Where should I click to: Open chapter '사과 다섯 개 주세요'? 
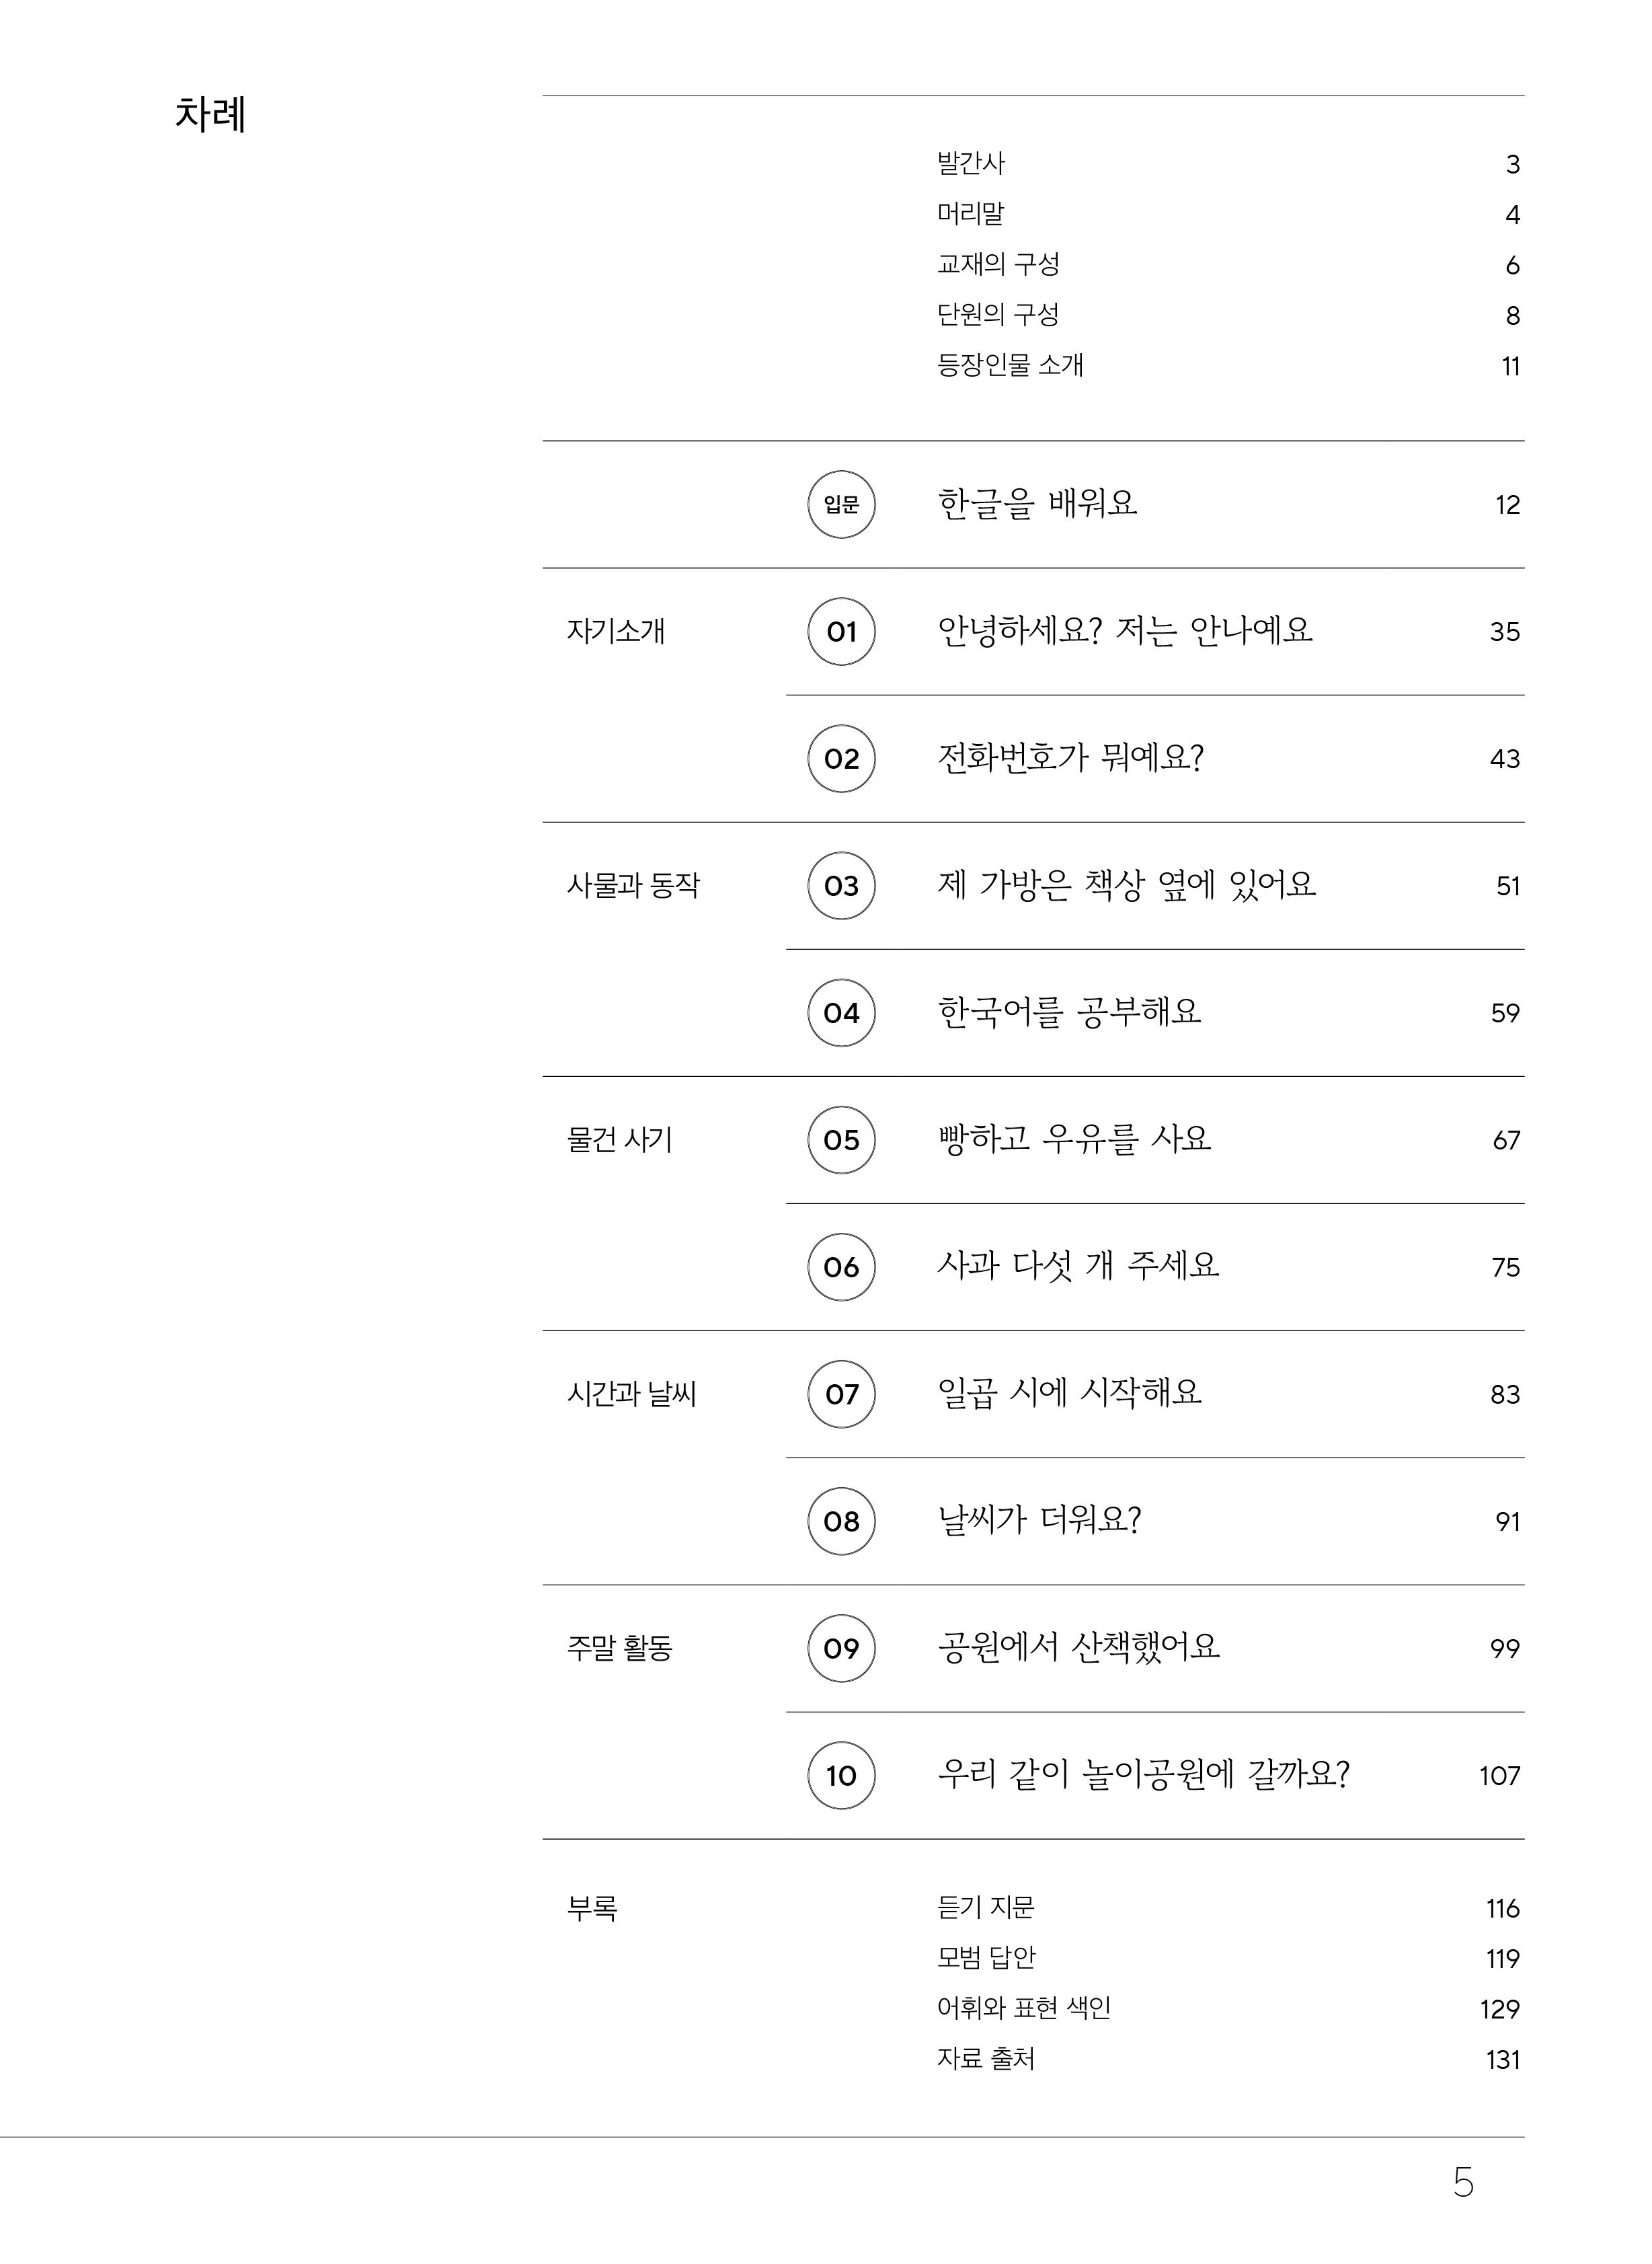pos(1077,1266)
